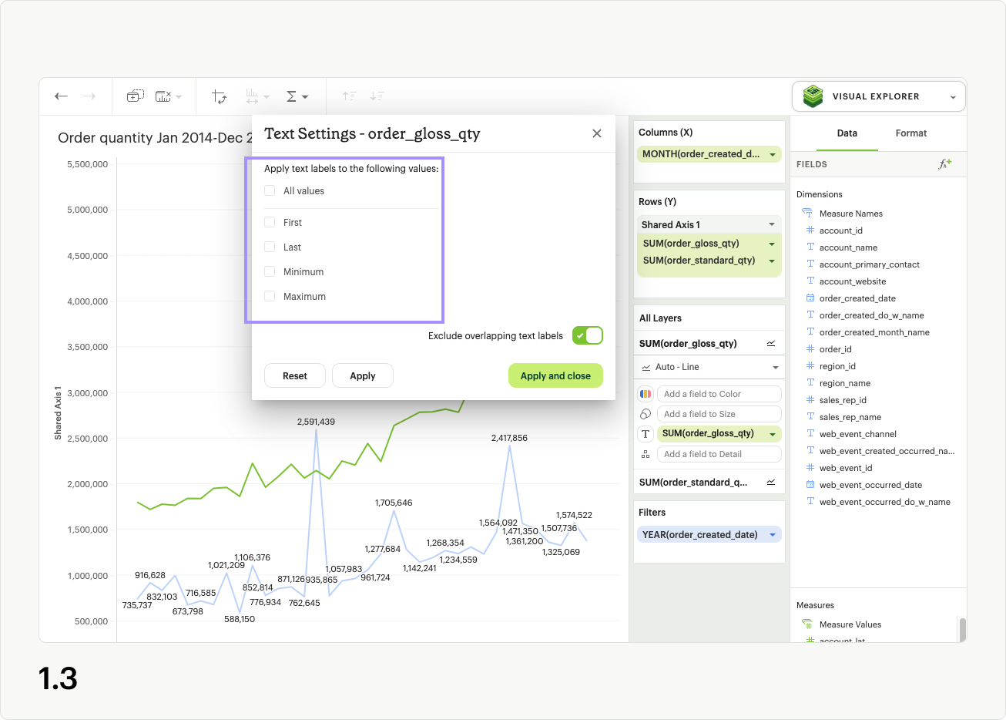Select the All Layers heading
The width and height of the screenshot is (1006, 720).
click(x=660, y=318)
